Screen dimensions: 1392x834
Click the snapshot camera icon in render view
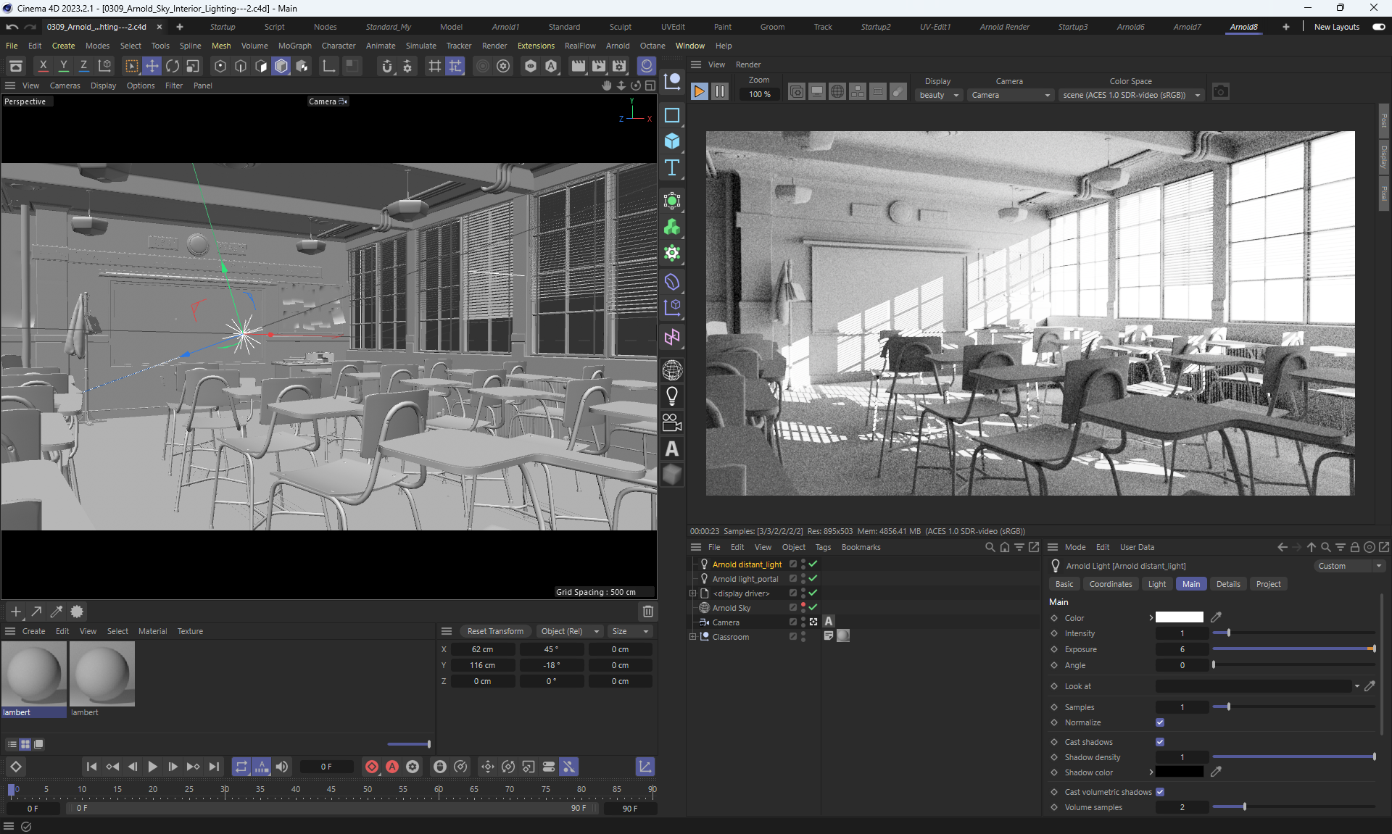click(1221, 92)
